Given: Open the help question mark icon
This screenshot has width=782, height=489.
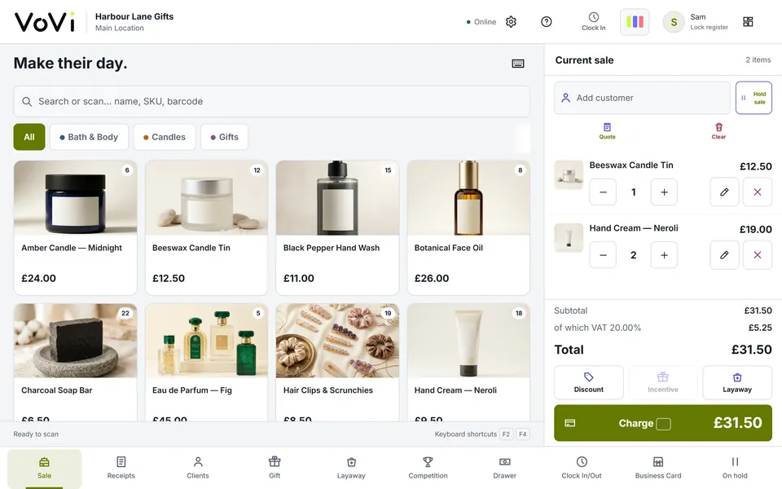Looking at the screenshot, I should (546, 22).
